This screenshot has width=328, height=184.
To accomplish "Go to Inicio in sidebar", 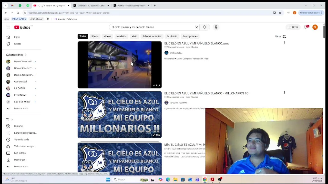I will [17, 37].
